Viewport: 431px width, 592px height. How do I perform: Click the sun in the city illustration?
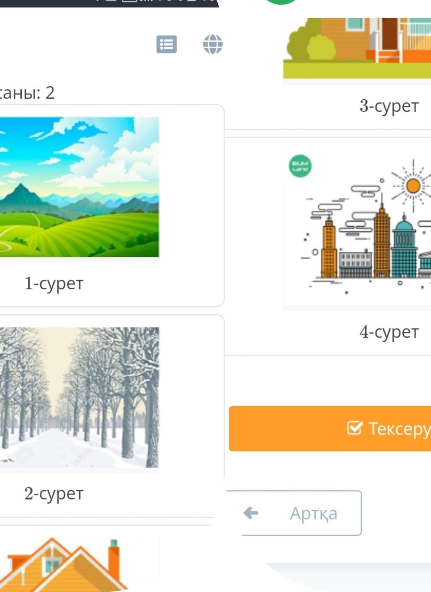click(x=413, y=186)
